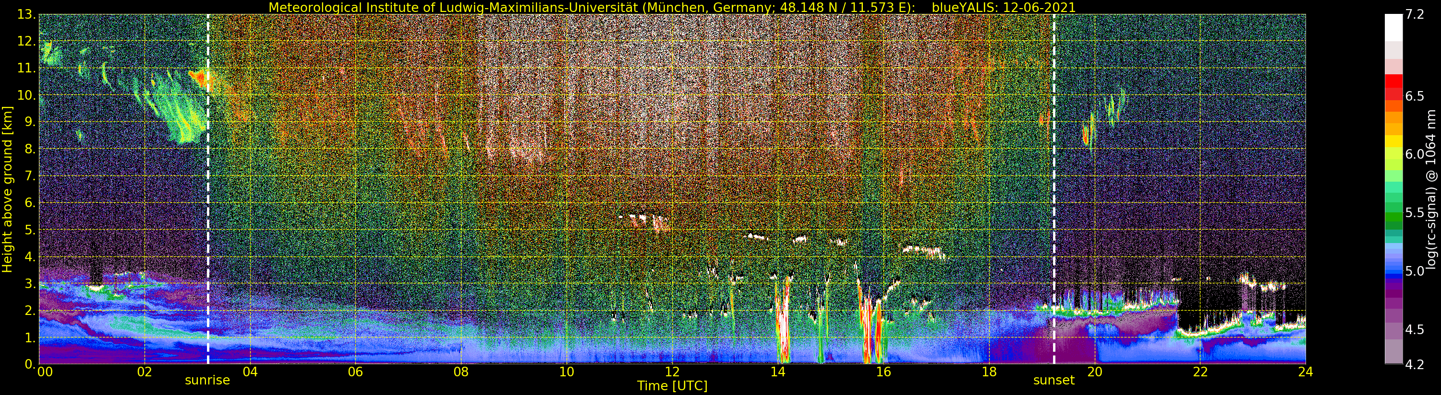The height and width of the screenshot is (395, 1441).
Task: Click the "sunset" label below the axis
Action: pos(1054,380)
